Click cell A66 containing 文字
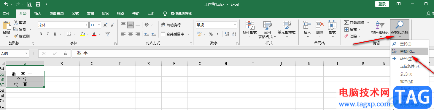434x110 pixels. [25, 79]
